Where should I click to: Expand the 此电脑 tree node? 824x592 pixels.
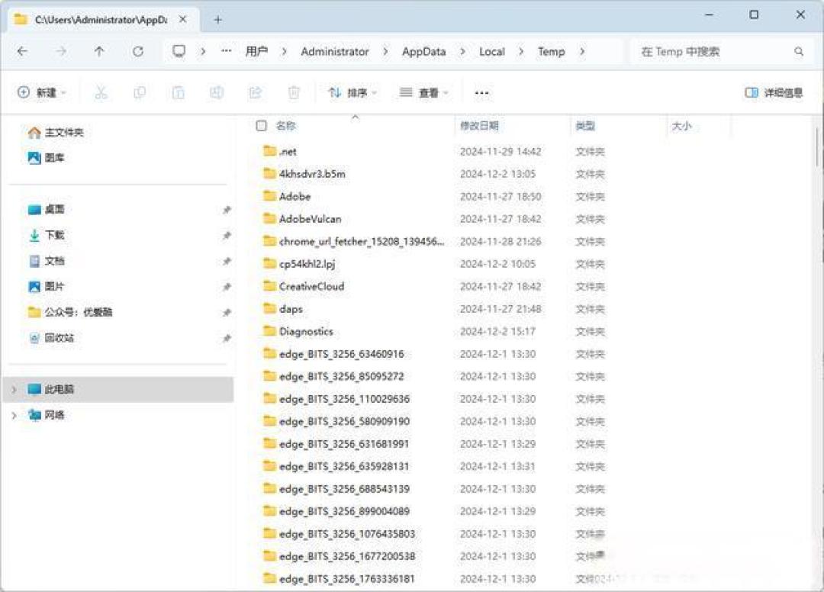tap(13, 389)
